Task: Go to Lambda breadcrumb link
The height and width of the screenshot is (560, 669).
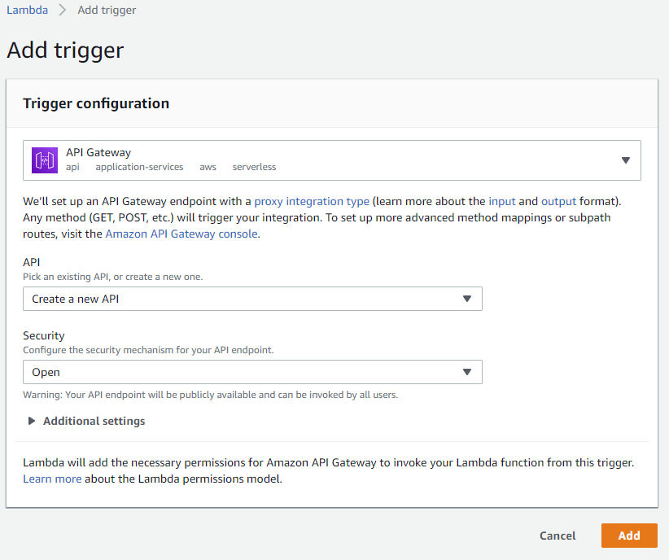Action: point(28,10)
